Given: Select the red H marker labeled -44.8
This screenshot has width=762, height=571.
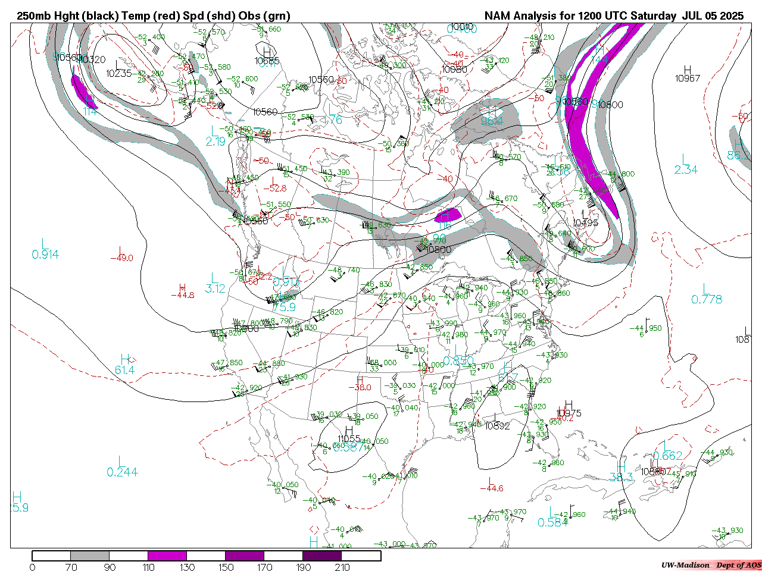Looking at the screenshot, I should (183, 287).
